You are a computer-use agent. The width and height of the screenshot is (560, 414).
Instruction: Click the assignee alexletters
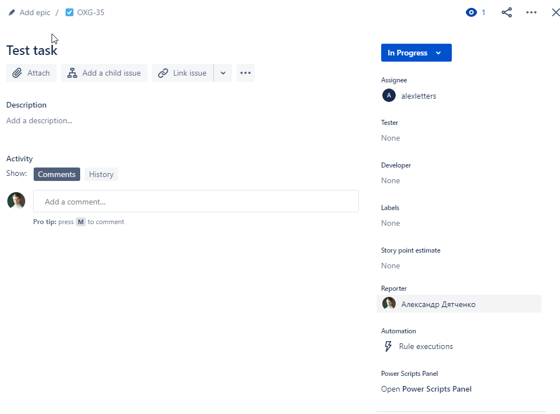[419, 96]
